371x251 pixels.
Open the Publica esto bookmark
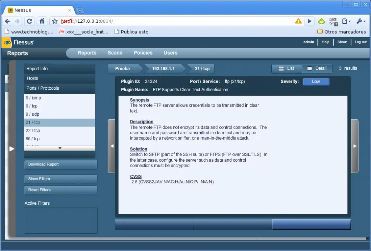[x=131, y=32]
